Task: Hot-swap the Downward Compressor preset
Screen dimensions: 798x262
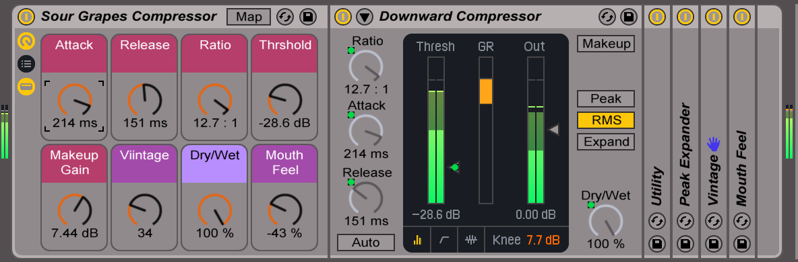Action: coord(607,17)
